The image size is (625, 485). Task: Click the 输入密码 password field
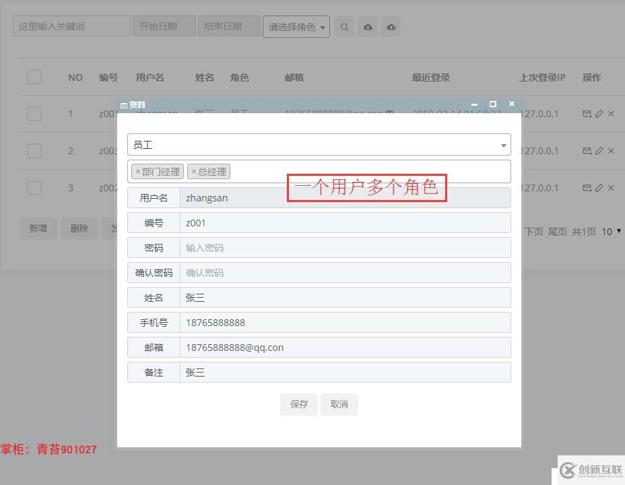click(x=346, y=247)
